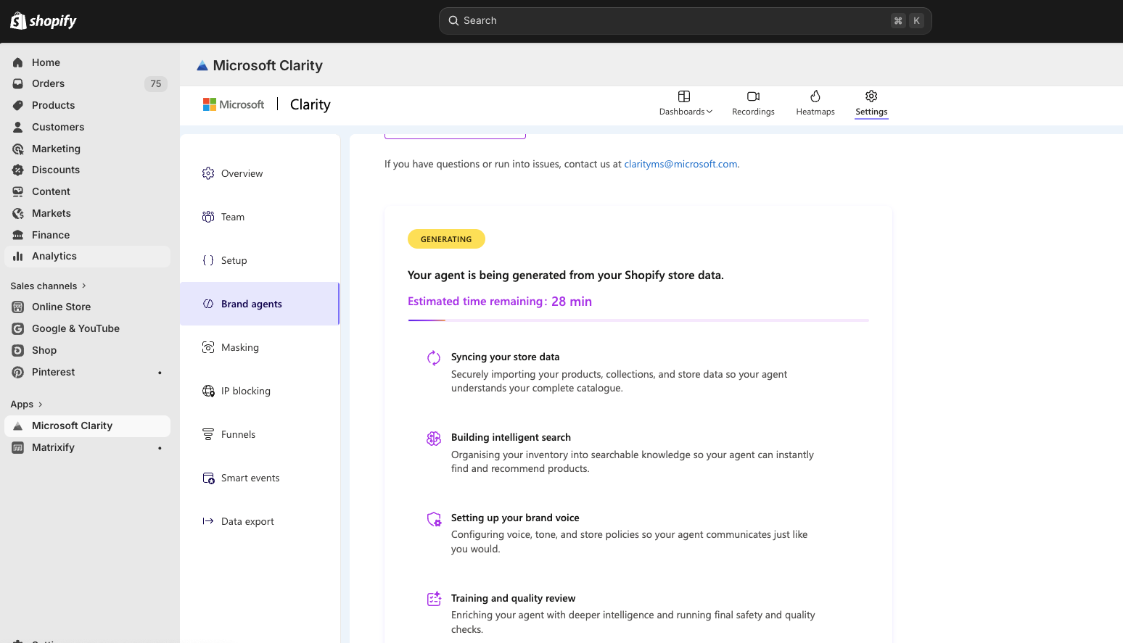This screenshot has height=643, width=1123.
Task: Click the Finance bank icon
Action: click(x=18, y=235)
